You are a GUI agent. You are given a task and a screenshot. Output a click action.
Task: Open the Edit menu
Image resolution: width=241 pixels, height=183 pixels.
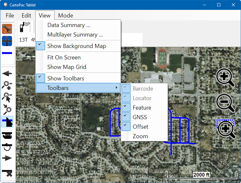pyautogui.click(x=26, y=15)
